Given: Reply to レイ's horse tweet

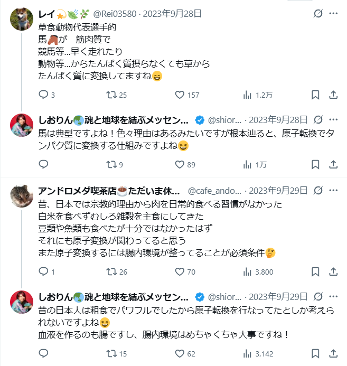Looking at the screenshot, I should (x=44, y=95).
